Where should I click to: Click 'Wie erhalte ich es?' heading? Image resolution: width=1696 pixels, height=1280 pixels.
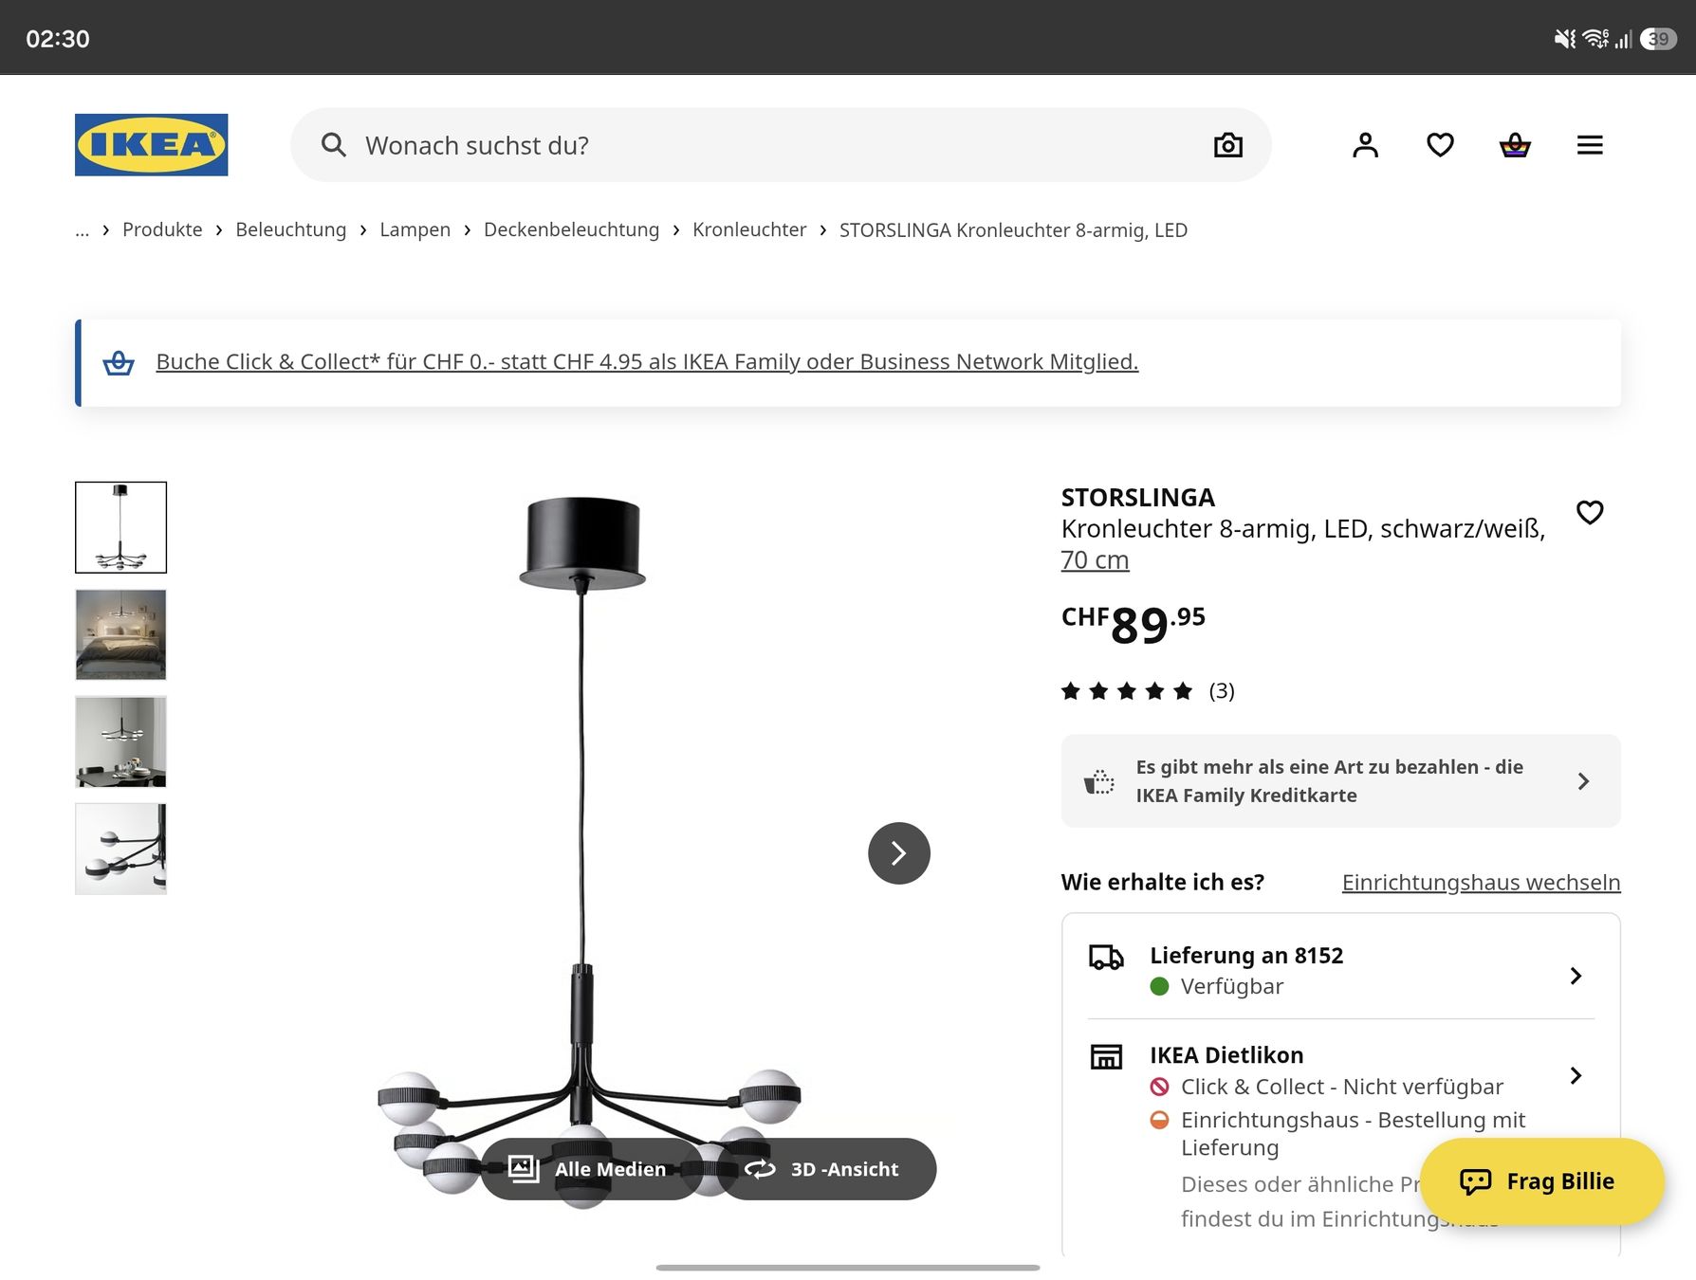point(1162,883)
